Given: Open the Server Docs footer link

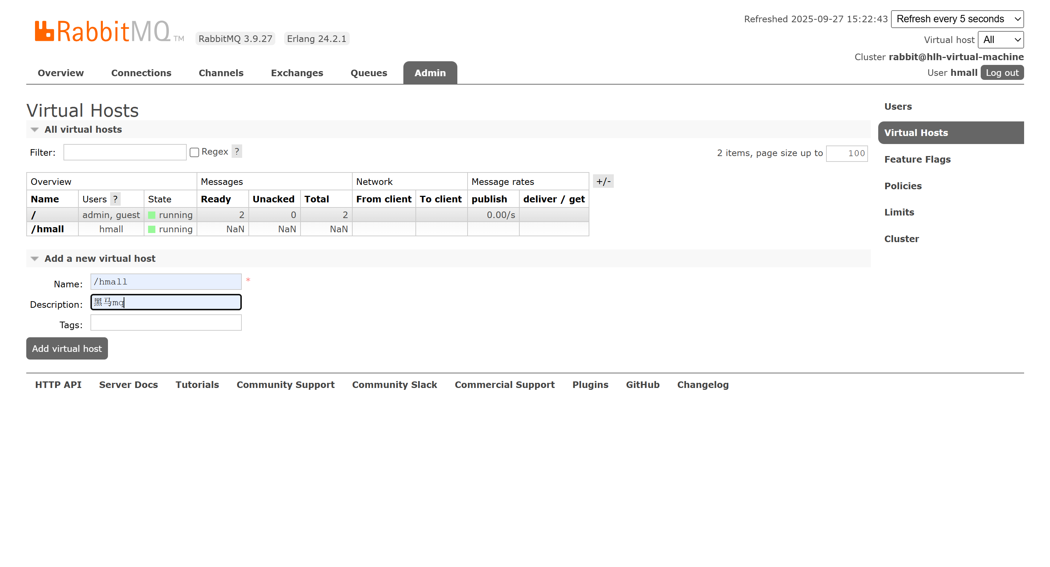Looking at the screenshot, I should (128, 384).
